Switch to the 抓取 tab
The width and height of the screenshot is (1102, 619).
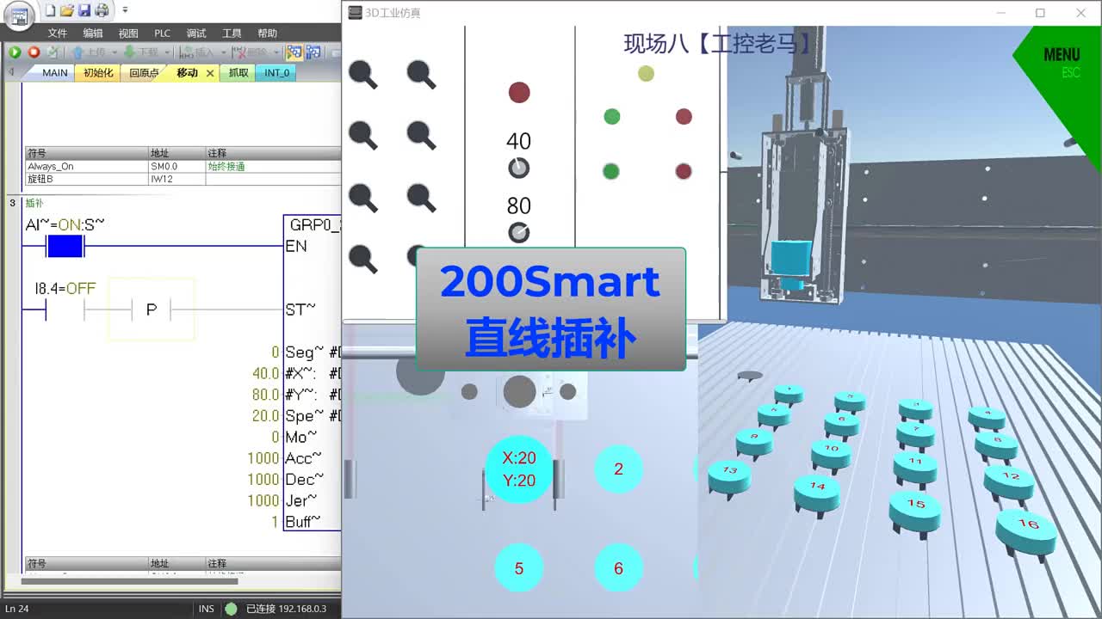pyautogui.click(x=238, y=73)
